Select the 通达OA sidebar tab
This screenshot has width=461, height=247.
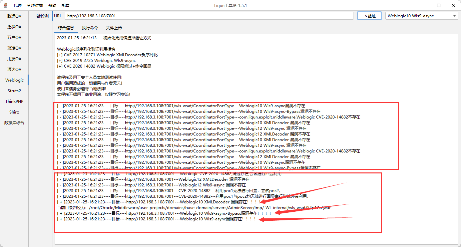[14, 69]
